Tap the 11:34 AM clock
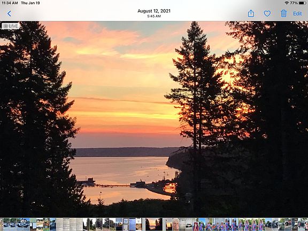This screenshot has height=231, width=308. pyautogui.click(x=10, y=3)
